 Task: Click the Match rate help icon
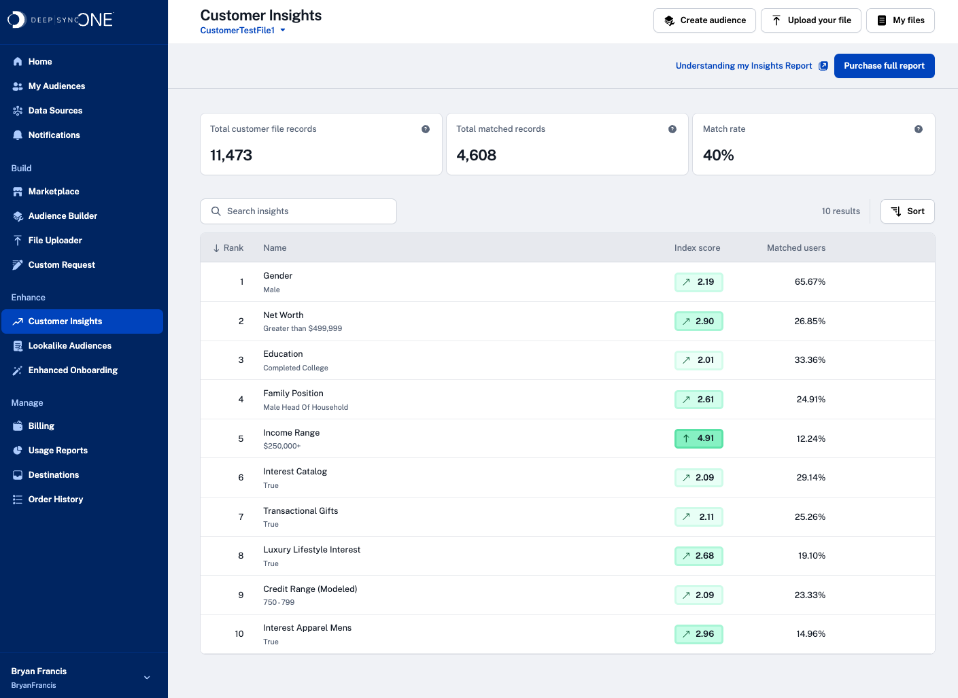[919, 129]
